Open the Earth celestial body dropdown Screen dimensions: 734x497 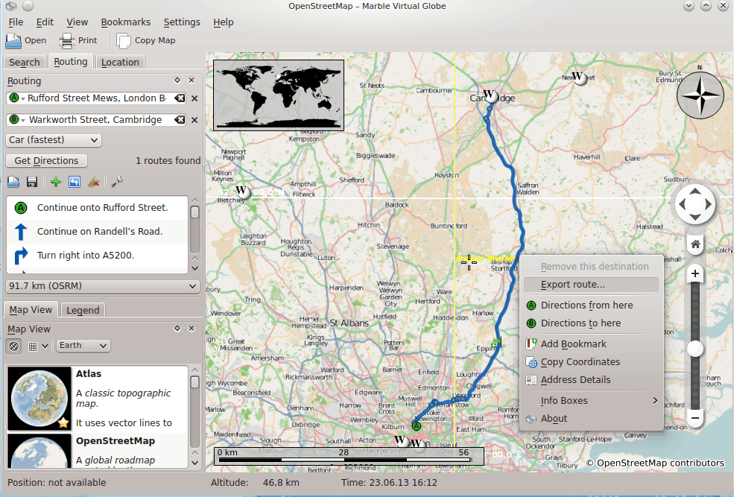tap(83, 346)
